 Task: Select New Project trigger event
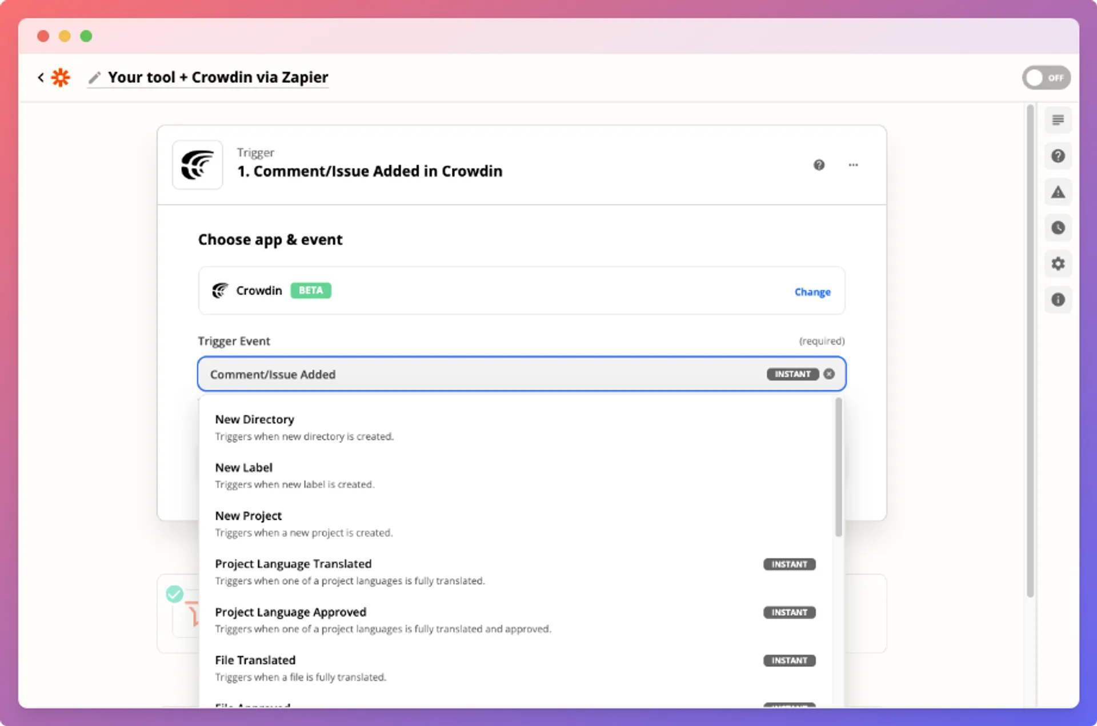(515, 524)
